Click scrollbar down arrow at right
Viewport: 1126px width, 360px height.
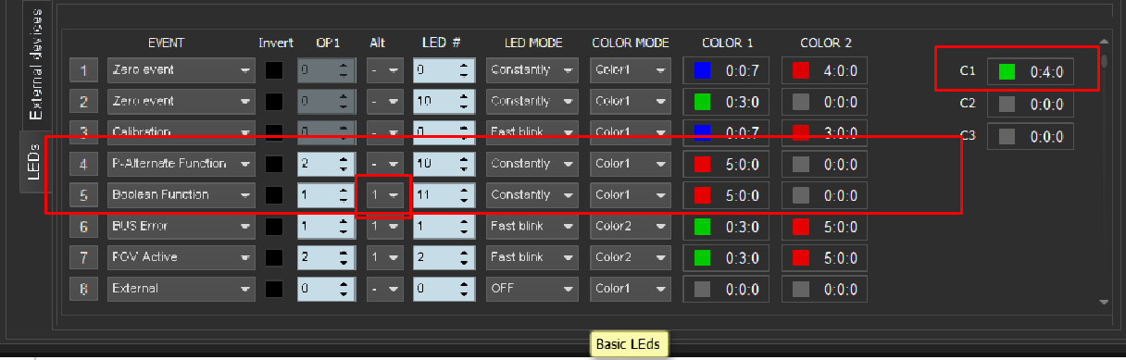tap(1103, 302)
